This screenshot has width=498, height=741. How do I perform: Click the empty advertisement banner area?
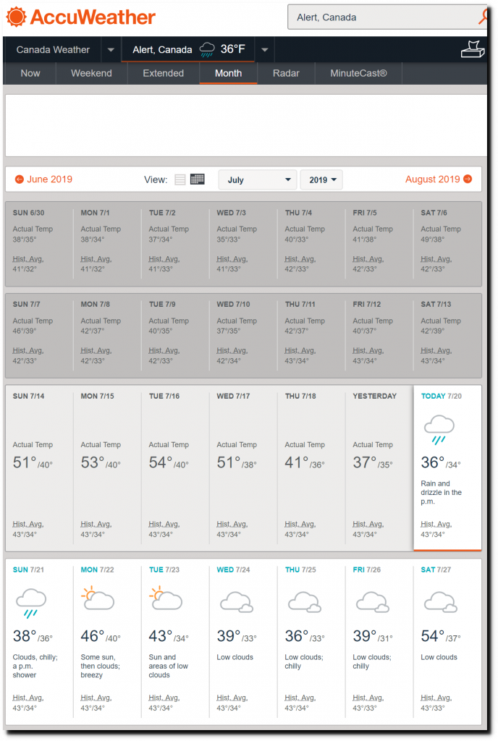point(246,125)
